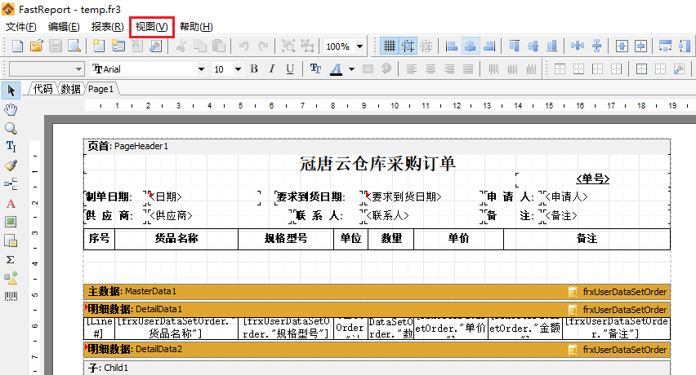Choose the Insert Band tool
The image size is (696, 375).
[x=11, y=183]
